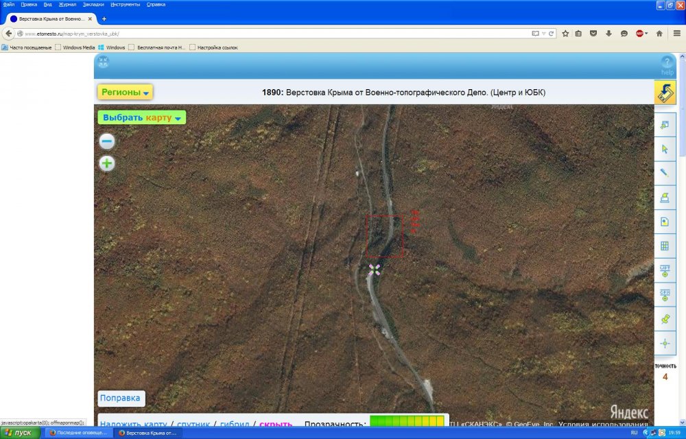The width and height of the screenshot is (686, 439).
Task: Click the 'Поправка' button
Action: tap(120, 398)
